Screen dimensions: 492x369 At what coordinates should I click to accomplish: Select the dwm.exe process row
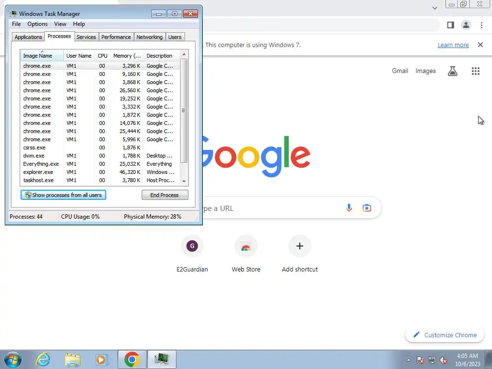tap(100, 156)
